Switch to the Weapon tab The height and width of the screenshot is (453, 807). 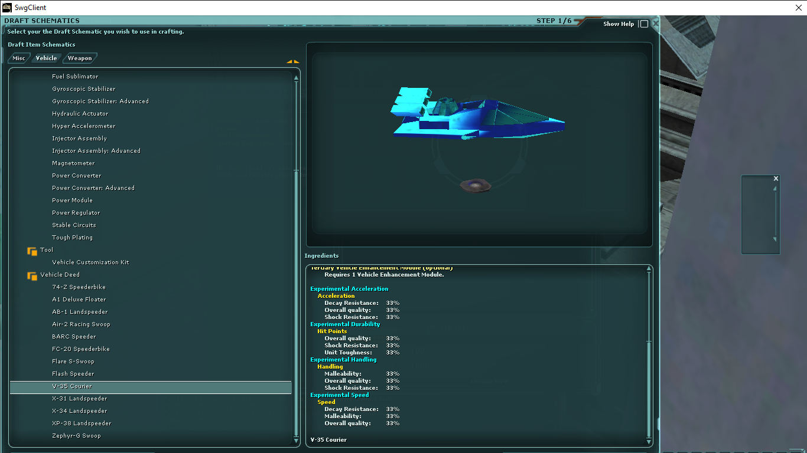point(80,58)
